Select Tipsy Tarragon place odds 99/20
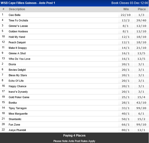 point(141,108)
